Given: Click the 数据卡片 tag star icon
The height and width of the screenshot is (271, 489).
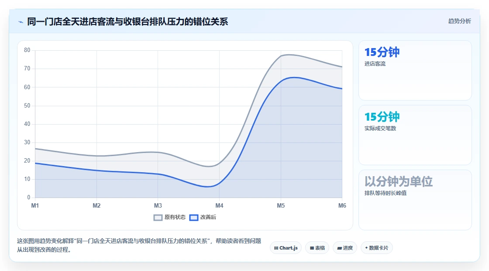Looking at the screenshot, I should pos(366,247).
